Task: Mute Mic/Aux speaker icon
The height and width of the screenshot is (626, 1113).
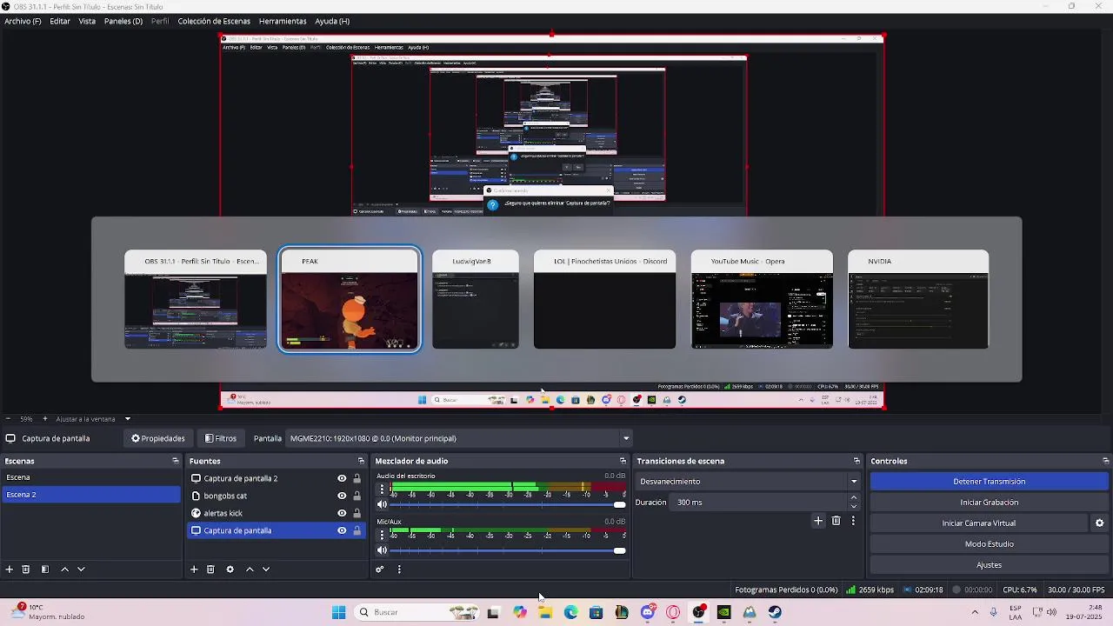Action: tap(382, 550)
